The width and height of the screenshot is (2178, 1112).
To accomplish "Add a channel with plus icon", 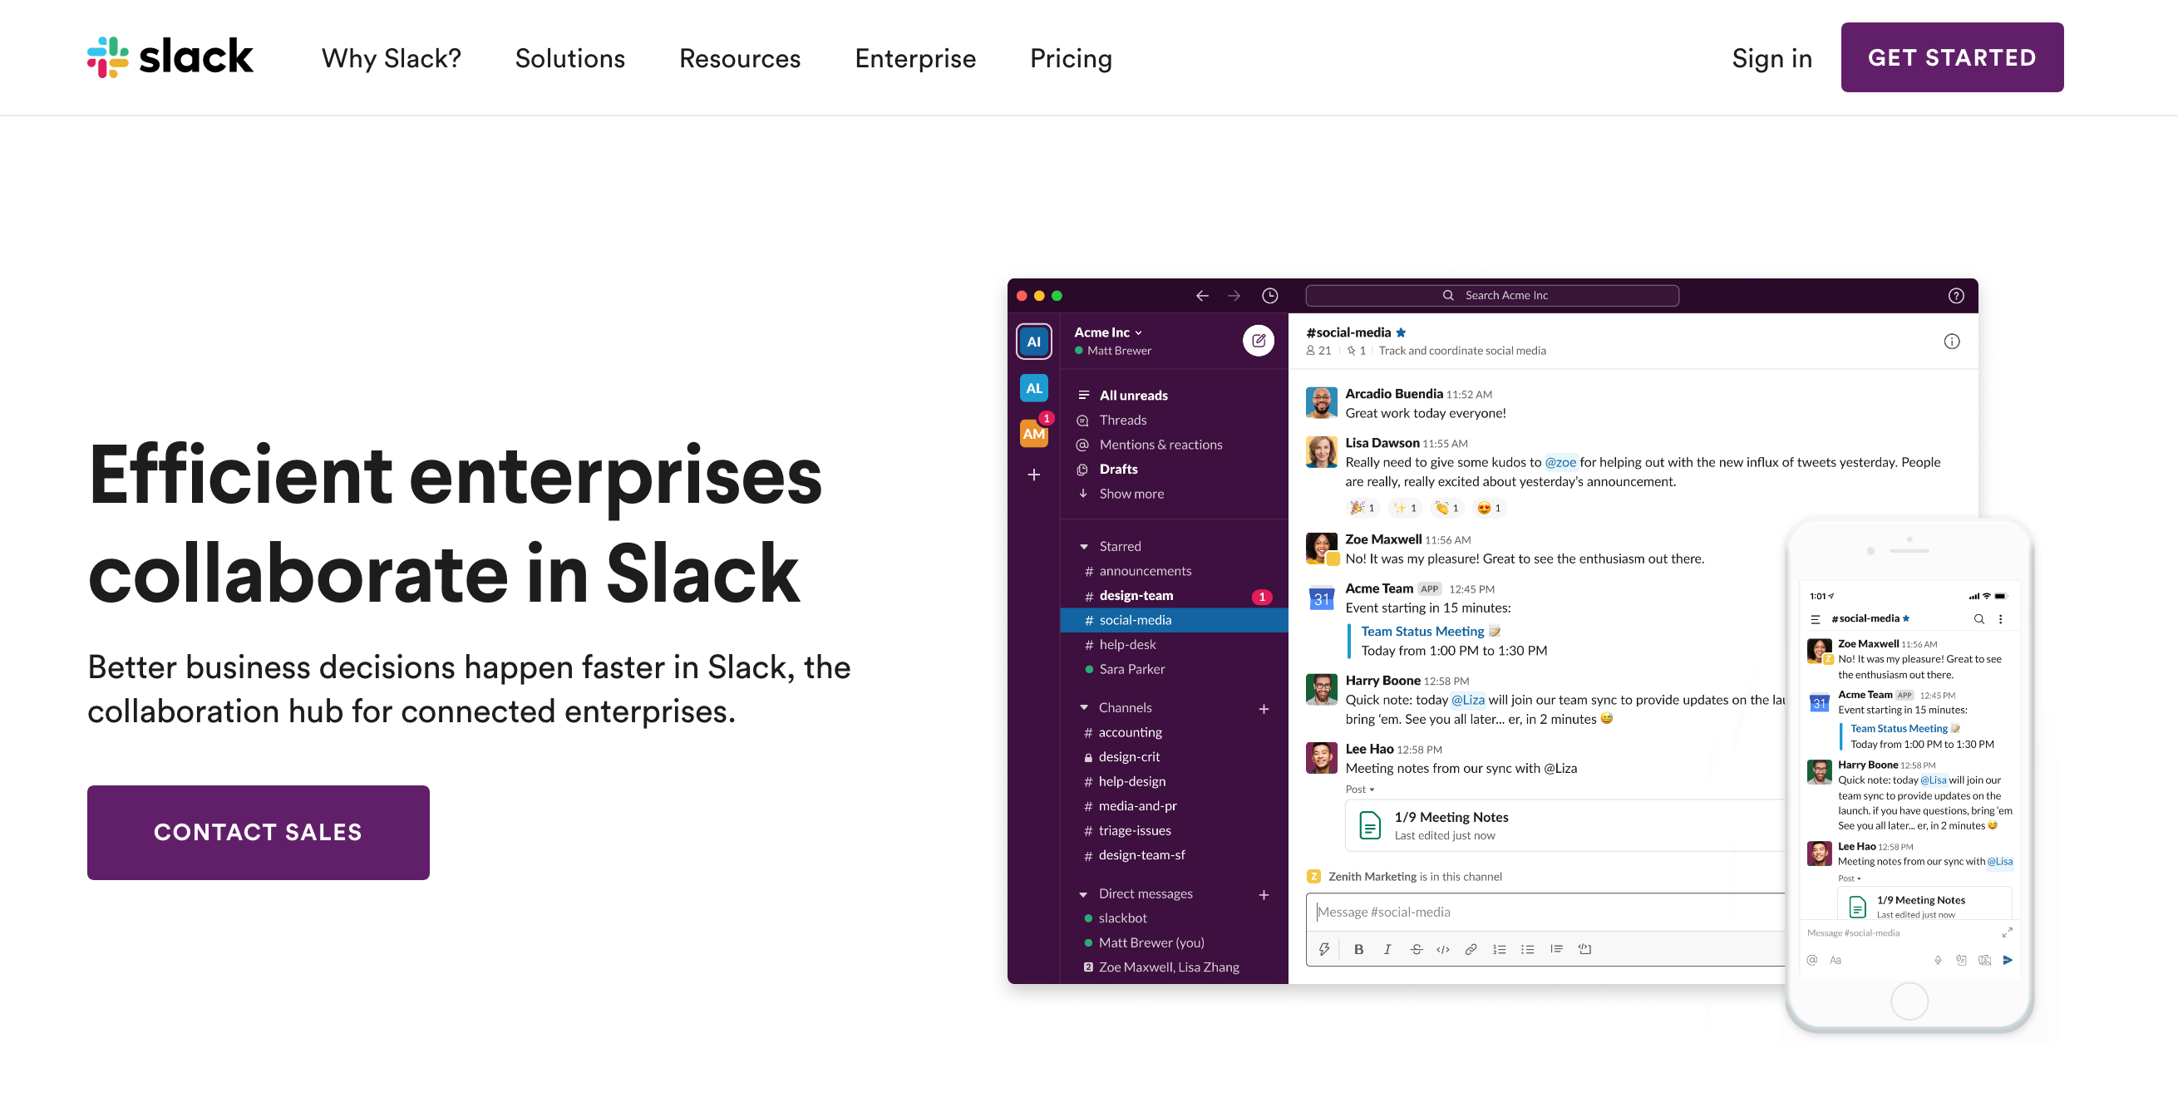I will point(1264,709).
